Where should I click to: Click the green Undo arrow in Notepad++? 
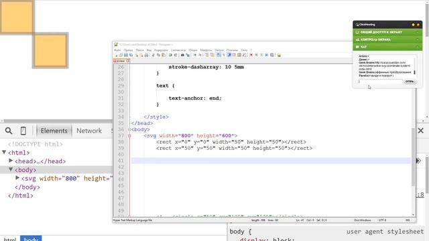170,55
